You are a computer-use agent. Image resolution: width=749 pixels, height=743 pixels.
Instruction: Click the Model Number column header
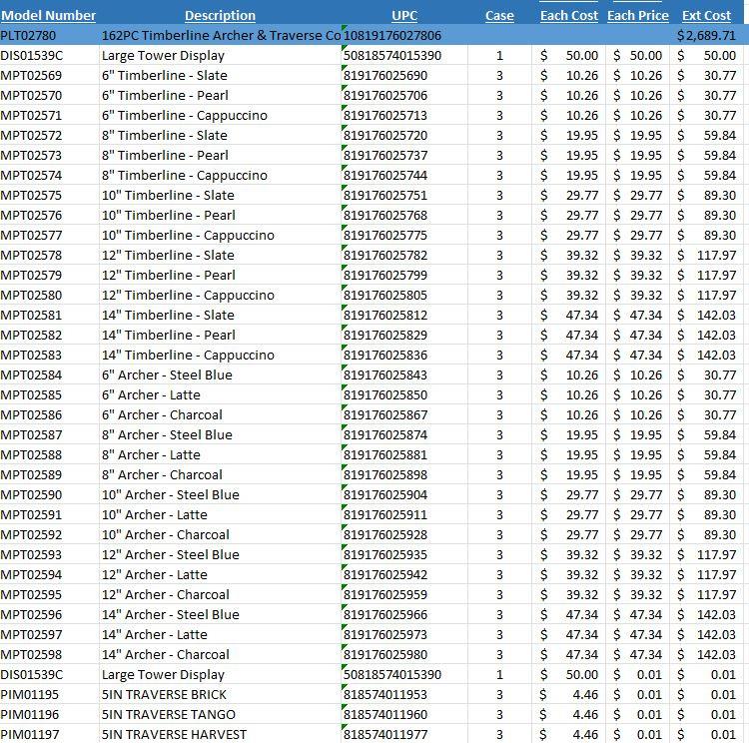coord(48,15)
